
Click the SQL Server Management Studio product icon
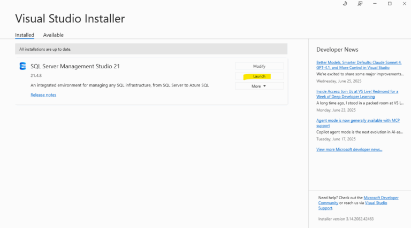(22, 66)
